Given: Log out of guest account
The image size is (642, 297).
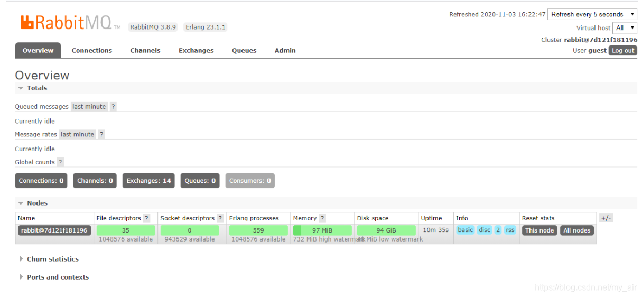Looking at the screenshot, I should (x=623, y=51).
